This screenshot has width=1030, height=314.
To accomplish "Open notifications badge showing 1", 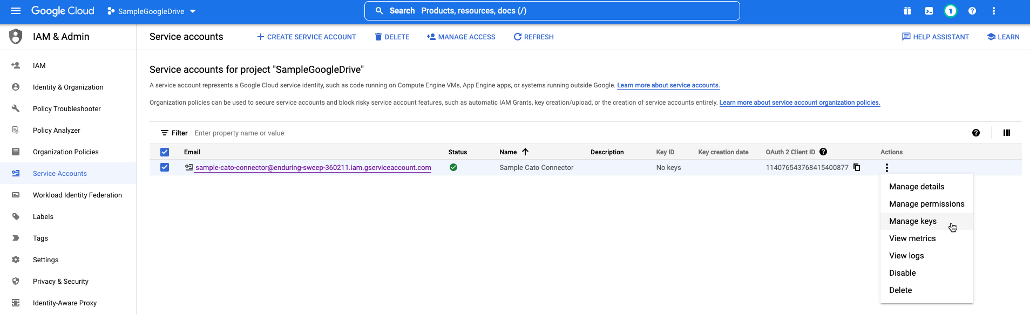I will click(951, 11).
